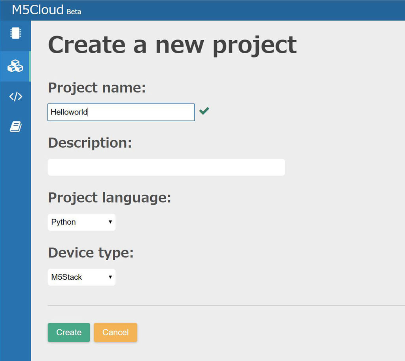Open the Device type dropdown showing M5Stack
The width and height of the screenshot is (405, 361).
pyautogui.click(x=81, y=277)
